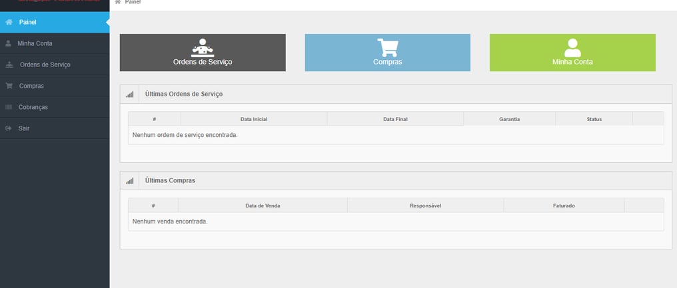Click the Data Final column header

396,119
